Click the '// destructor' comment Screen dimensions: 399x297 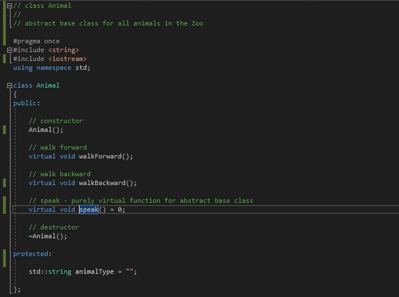coord(54,227)
